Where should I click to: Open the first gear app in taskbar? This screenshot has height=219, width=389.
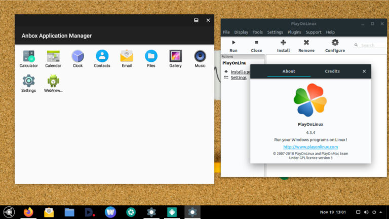coord(151,212)
